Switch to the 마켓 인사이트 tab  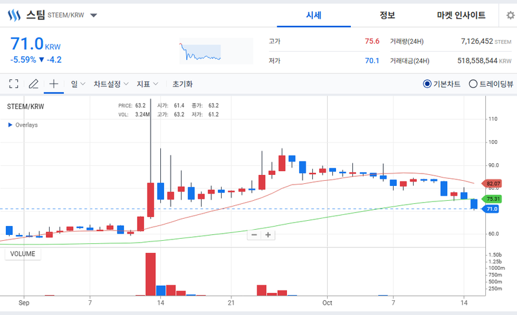(461, 15)
